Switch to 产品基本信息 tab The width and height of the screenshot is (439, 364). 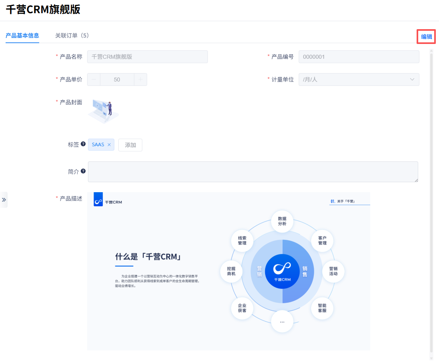22,36
